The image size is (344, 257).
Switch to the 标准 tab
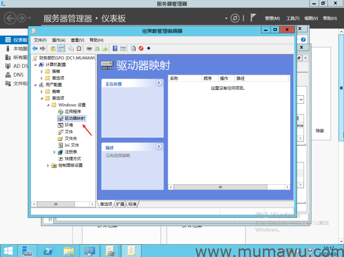coord(132,204)
